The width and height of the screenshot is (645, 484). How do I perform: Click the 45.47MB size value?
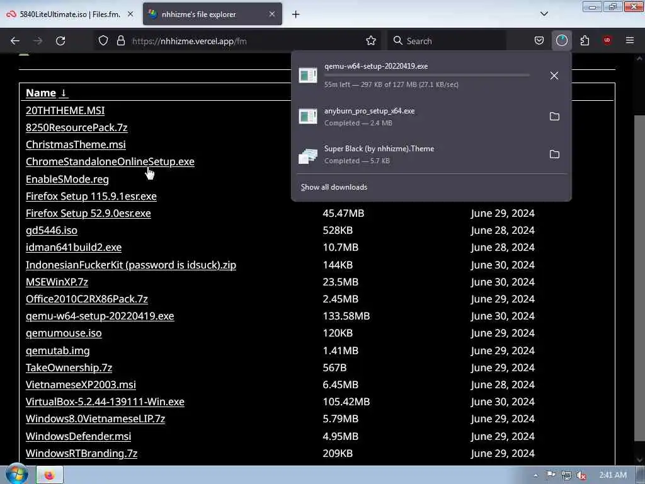[343, 213]
